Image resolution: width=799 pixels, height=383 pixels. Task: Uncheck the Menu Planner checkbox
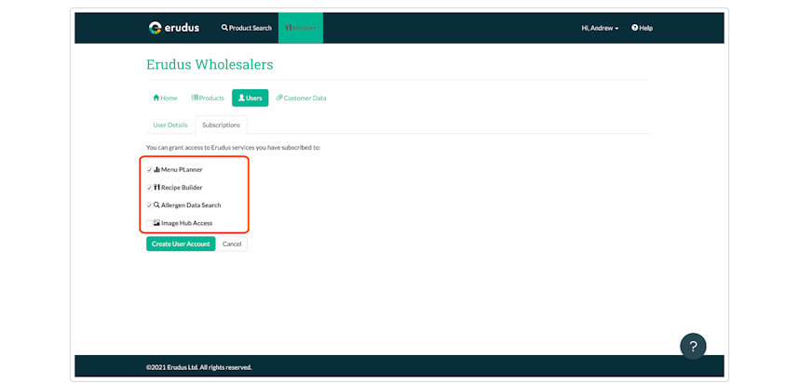pos(149,170)
